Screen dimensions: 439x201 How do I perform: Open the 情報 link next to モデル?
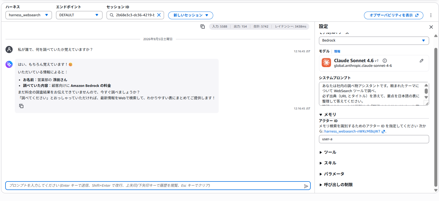click(337, 51)
